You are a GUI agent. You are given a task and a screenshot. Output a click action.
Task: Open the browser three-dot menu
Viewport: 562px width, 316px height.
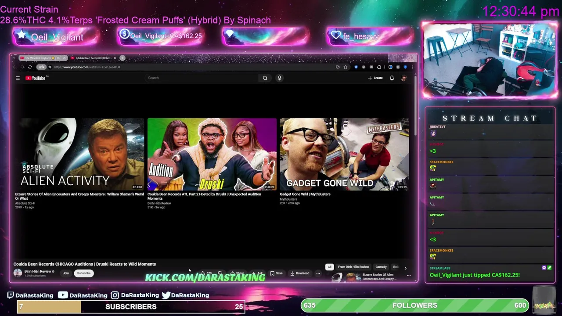(412, 67)
